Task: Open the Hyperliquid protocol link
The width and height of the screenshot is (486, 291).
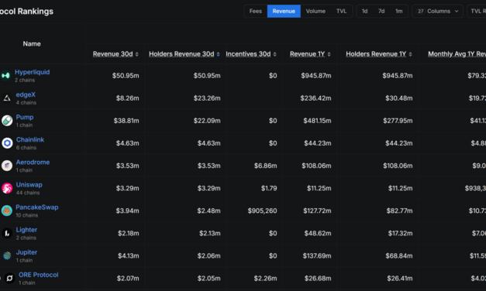Action: click(33, 72)
